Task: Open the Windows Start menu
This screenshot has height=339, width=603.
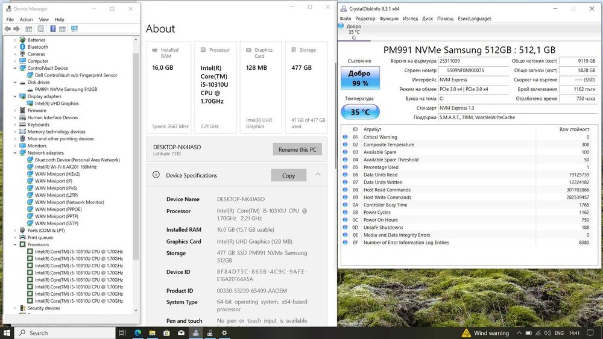Action: click(x=7, y=333)
